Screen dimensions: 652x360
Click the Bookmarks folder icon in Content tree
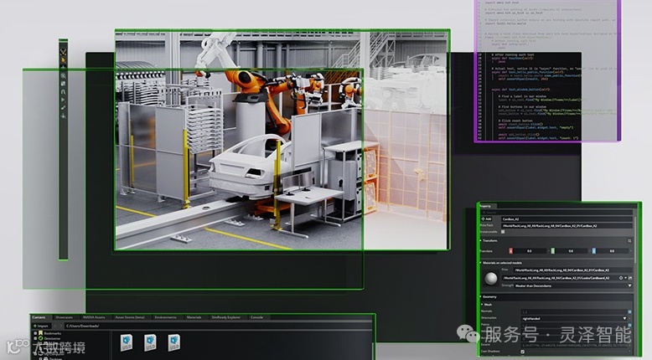[x=41, y=333]
